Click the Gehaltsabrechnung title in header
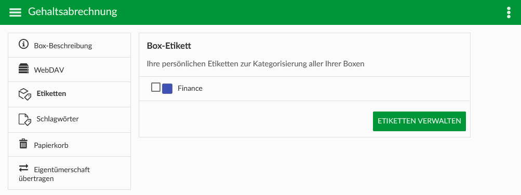521x195 pixels. coord(72,11)
